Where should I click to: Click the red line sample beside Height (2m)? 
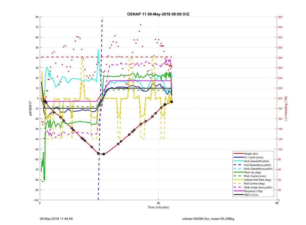tap(238, 154)
